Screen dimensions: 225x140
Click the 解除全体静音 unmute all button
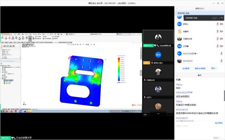(200, 68)
